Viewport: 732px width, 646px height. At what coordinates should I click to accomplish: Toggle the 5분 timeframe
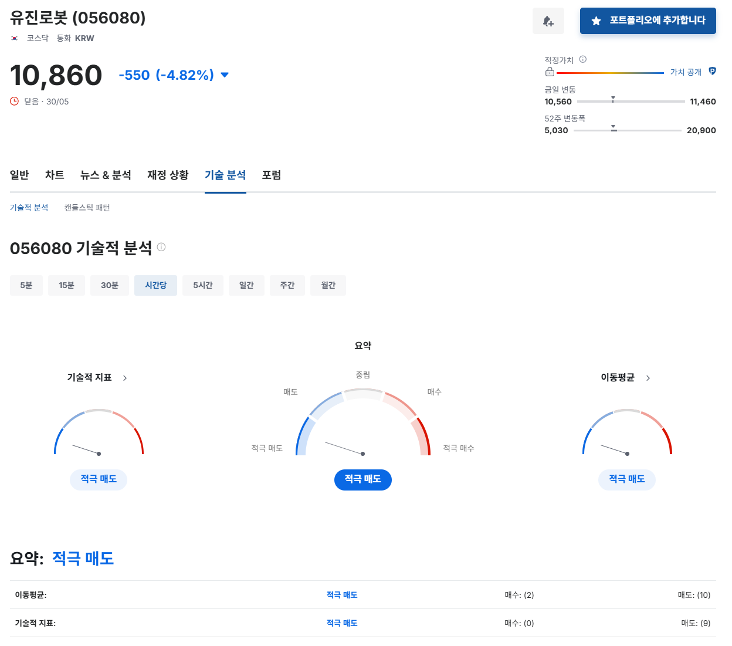click(26, 285)
